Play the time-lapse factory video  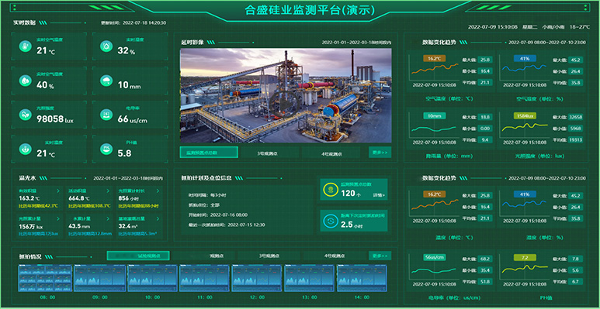[285, 104]
